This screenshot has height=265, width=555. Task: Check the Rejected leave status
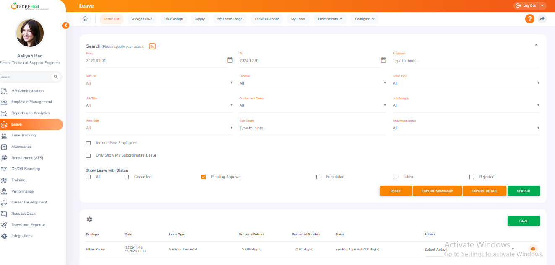pos(471,177)
